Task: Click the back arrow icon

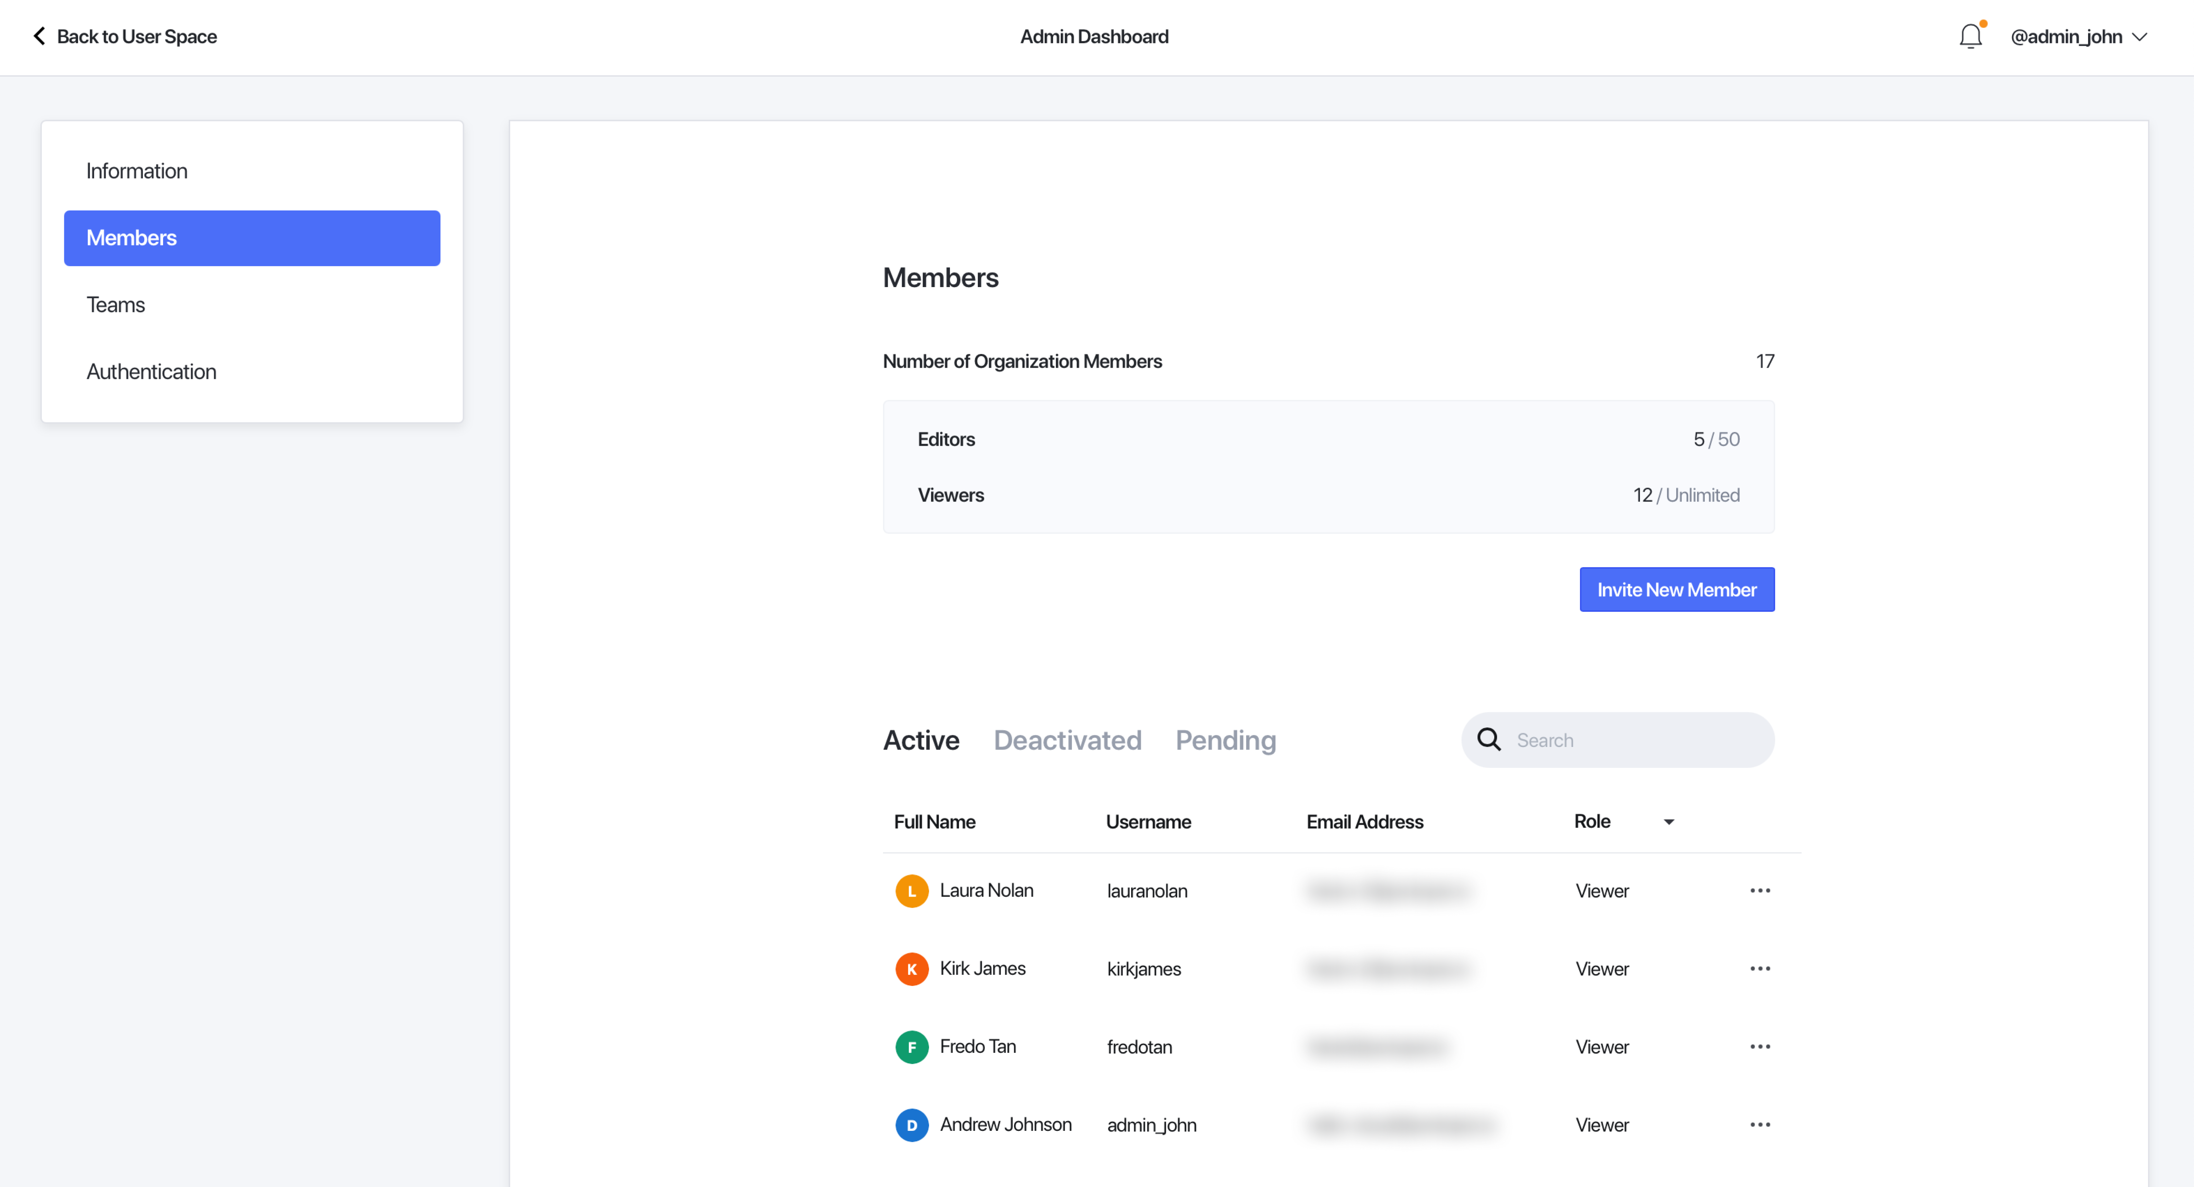Action: coord(39,36)
